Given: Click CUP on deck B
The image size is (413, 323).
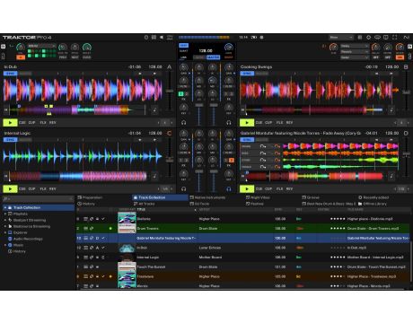Looking at the screenshot, I should click(268, 123).
